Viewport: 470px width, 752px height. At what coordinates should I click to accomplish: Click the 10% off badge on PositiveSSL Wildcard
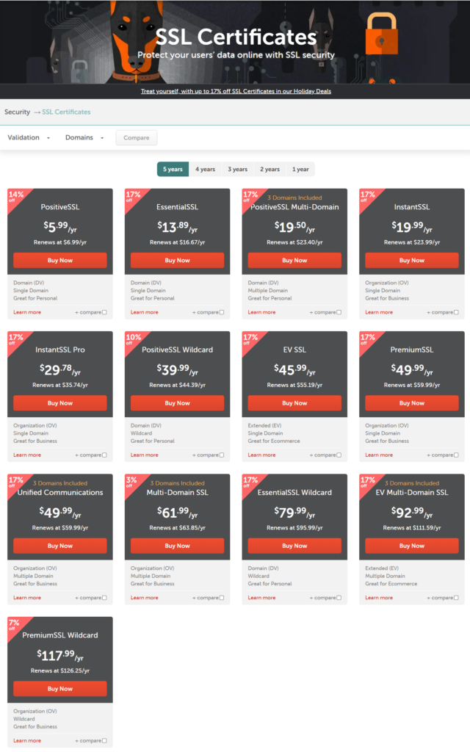134,339
